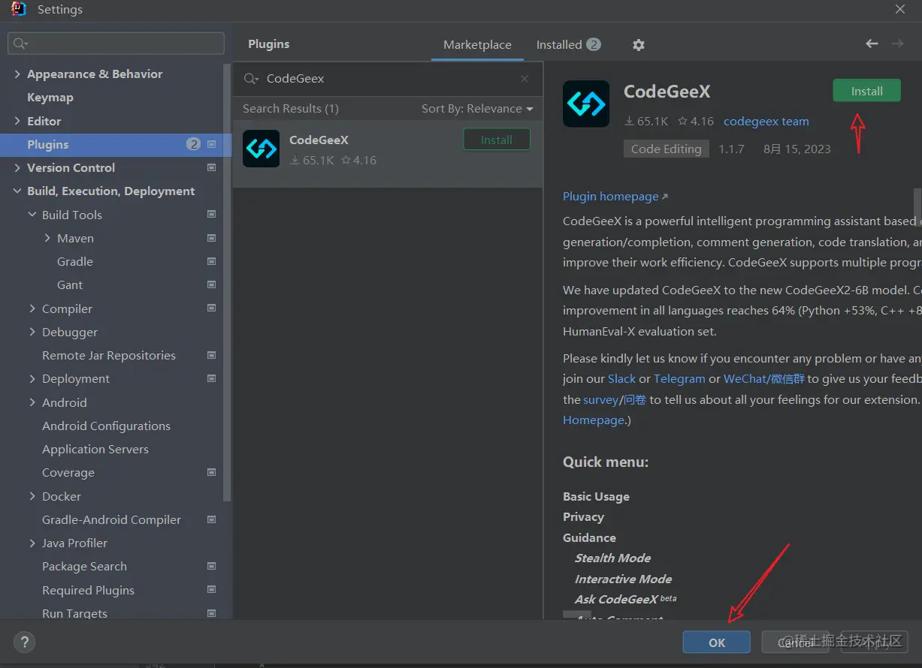Screen dimensions: 922x668
Task: Open the help question mark button
Action: click(x=24, y=642)
